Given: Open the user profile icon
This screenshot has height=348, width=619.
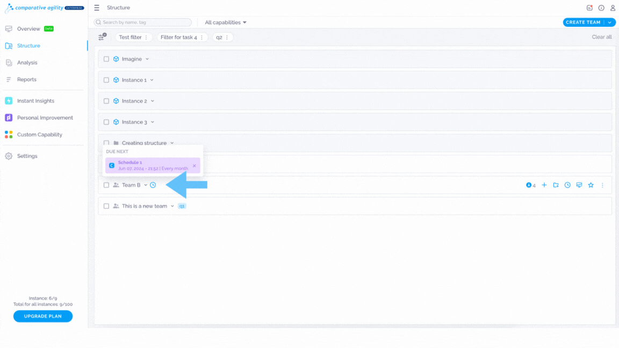Looking at the screenshot, I should (613, 8).
